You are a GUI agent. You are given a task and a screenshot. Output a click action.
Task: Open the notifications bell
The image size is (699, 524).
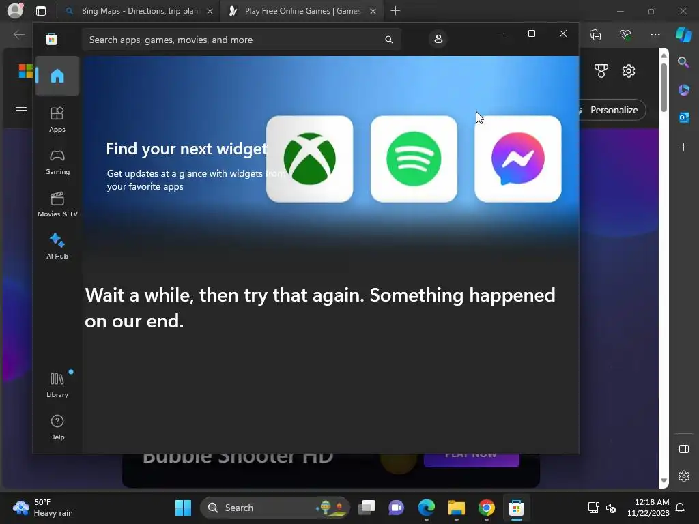681,508
